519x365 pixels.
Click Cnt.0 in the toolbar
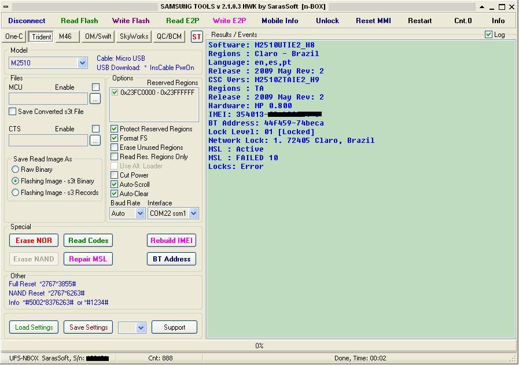pyautogui.click(x=463, y=20)
